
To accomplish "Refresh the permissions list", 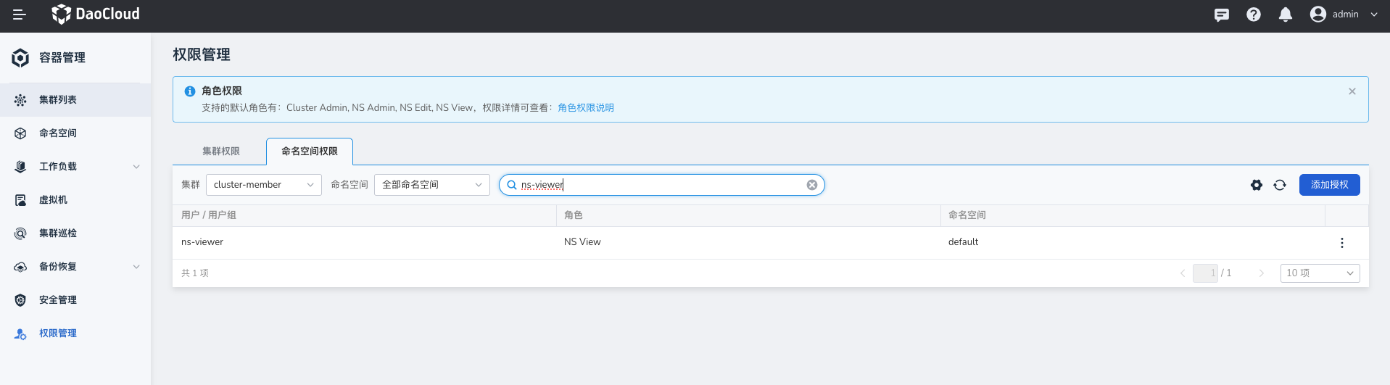I will point(1280,185).
